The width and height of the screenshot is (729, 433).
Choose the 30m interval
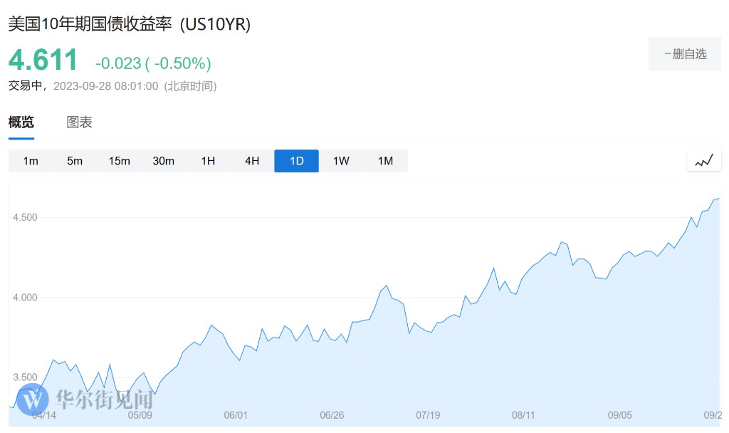pos(163,161)
